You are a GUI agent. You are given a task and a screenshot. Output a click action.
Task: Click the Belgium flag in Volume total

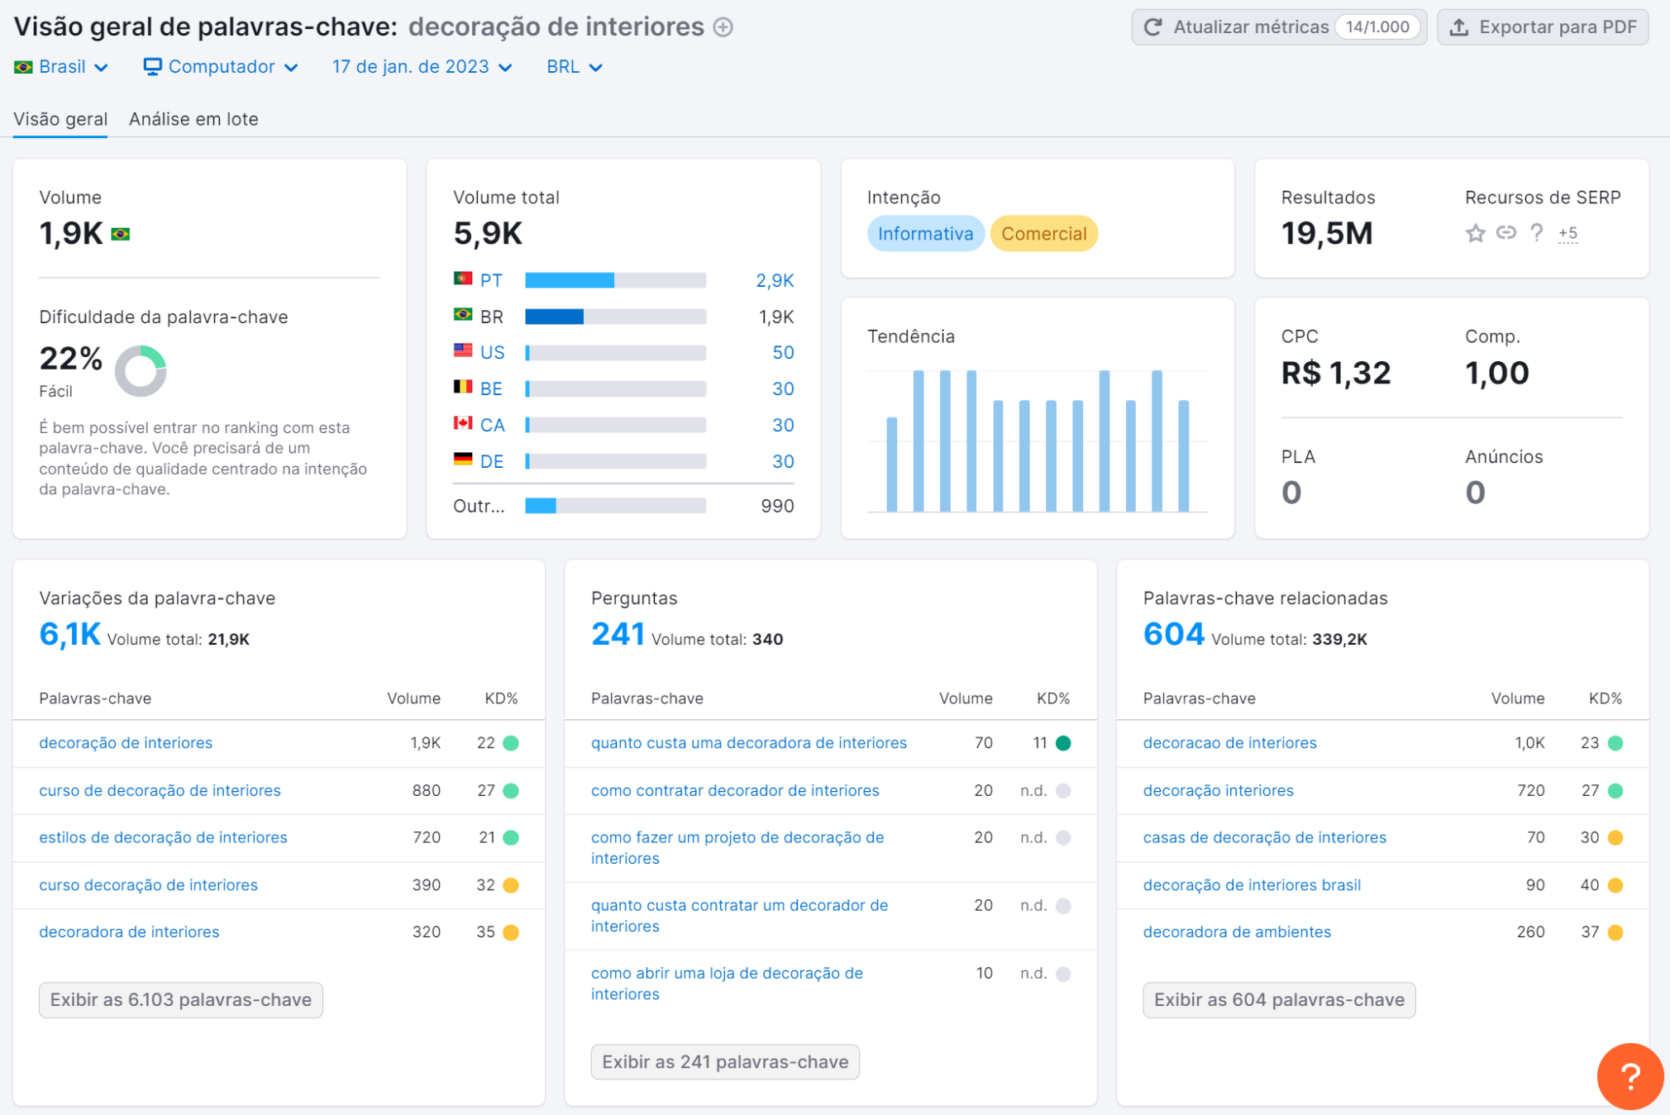point(463,387)
